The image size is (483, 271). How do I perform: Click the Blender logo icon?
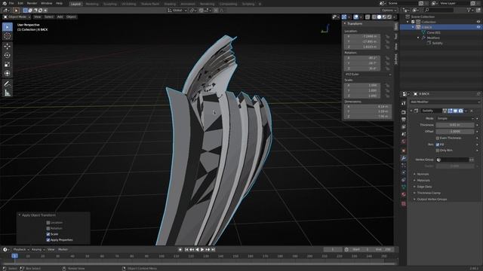[x=4, y=3]
